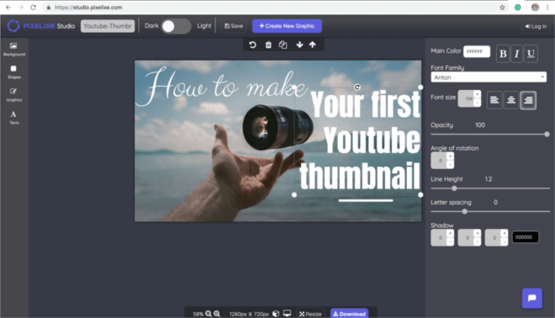Reload the browser page
This screenshot has width=555, height=318.
click(33, 7)
